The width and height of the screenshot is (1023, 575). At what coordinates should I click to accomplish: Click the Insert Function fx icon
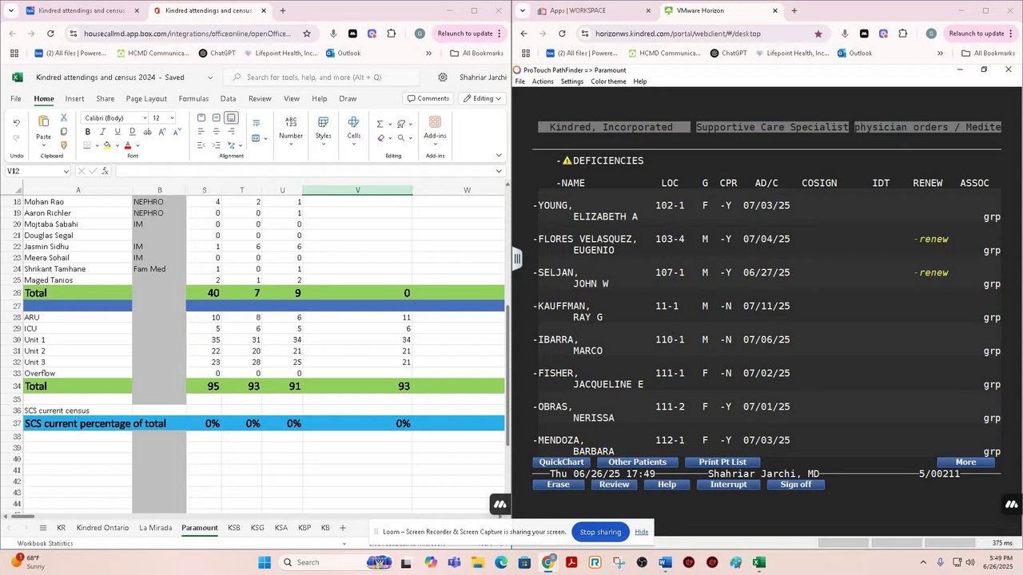105,171
